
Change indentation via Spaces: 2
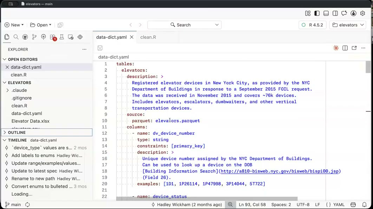click(281, 204)
